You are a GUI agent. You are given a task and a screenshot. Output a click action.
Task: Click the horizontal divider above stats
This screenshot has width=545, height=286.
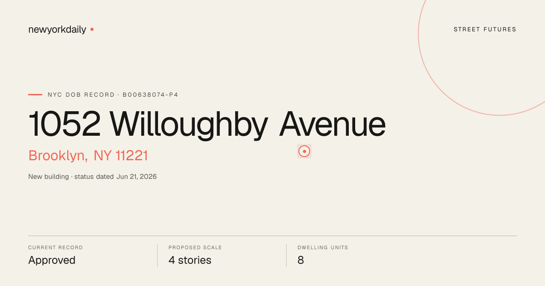[272, 236]
